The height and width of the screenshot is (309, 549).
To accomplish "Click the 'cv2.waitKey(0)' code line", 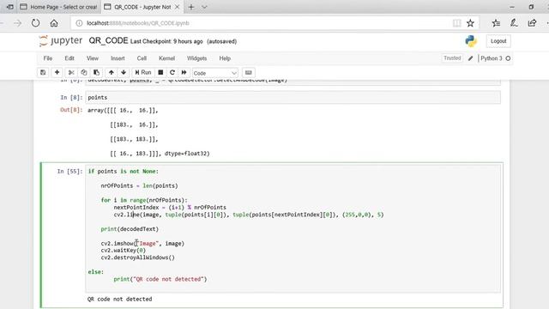I will pyautogui.click(x=124, y=250).
